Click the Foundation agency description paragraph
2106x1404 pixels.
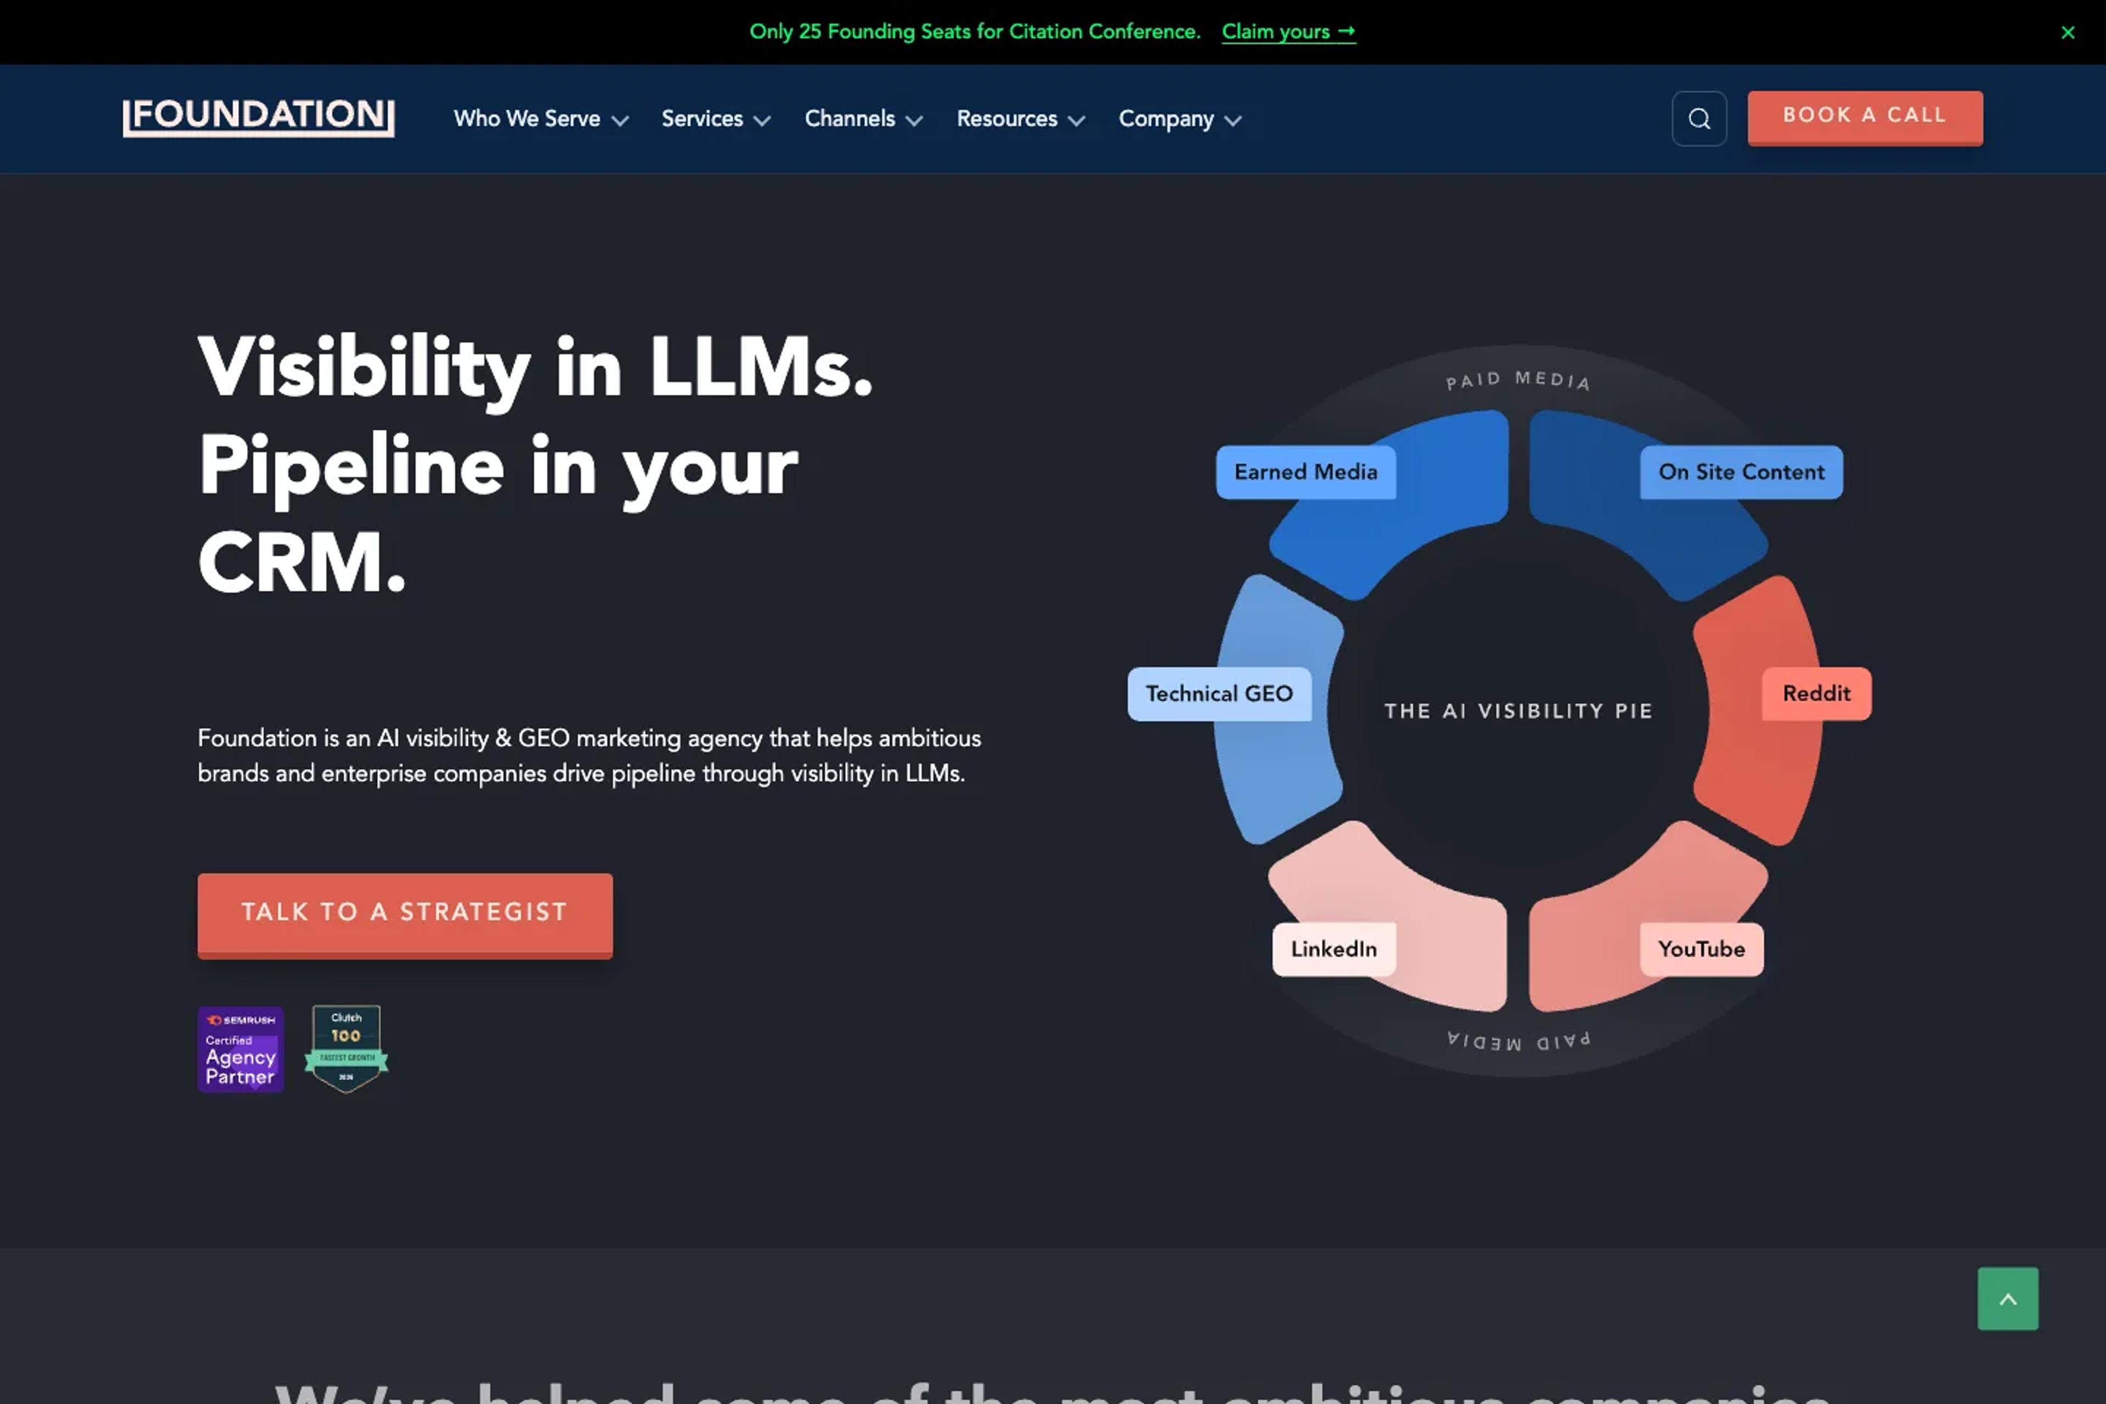589,756
